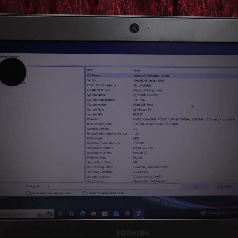Click the DESKTOP-T54SCQ2 value
This screenshot has height=238, width=238.
pyautogui.click(x=146, y=95)
